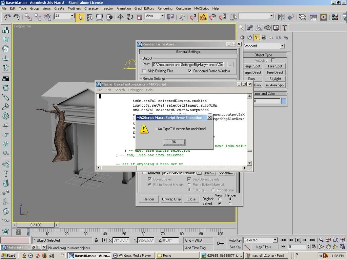Open the Rendering menu

pyautogui.click(x=165, y=8)
